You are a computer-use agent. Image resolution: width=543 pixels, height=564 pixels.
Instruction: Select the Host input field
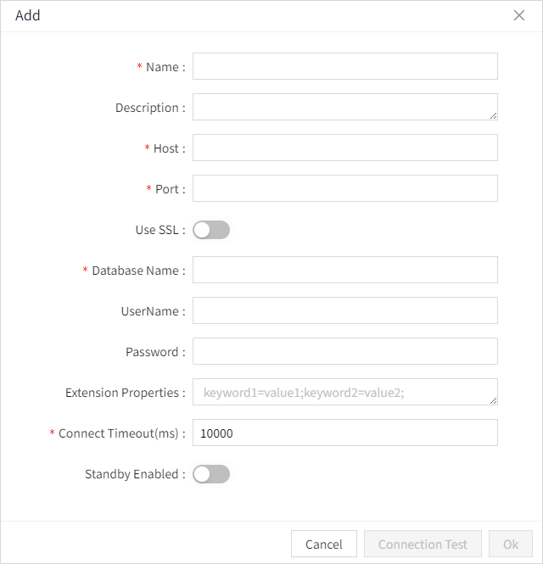(344, 148)
